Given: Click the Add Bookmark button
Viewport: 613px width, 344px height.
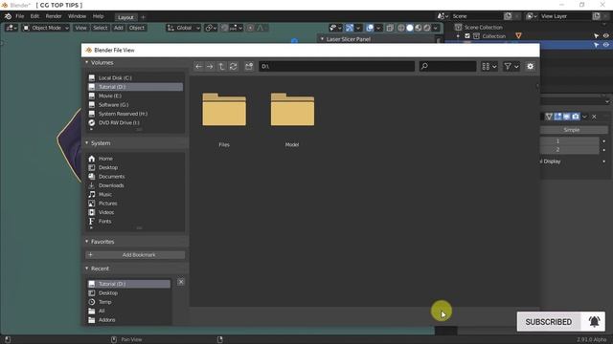Looking at the screenshot, I should point(135,255).
